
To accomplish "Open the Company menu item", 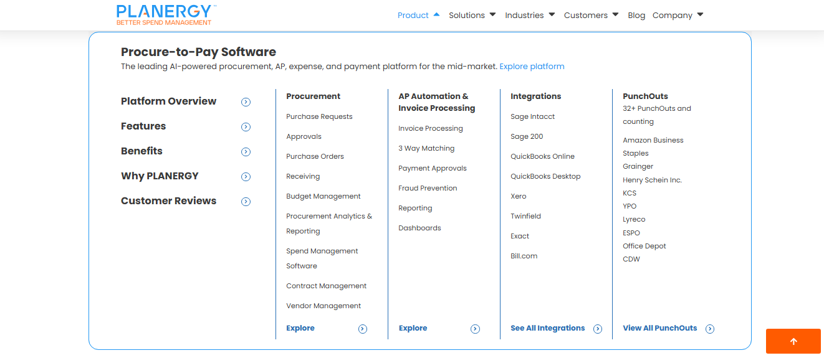I will pyautogui.click(x=673, y=15).
